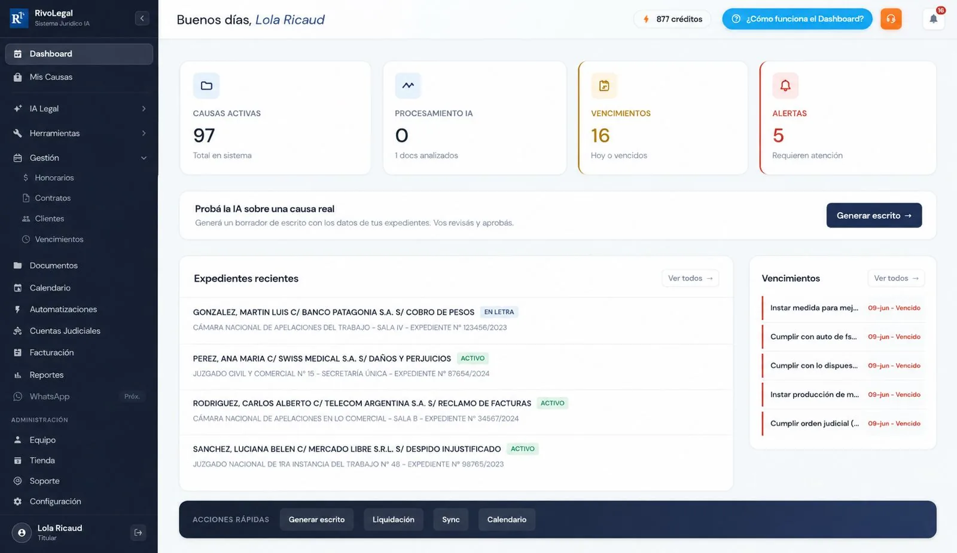This screenshot has width=957, height=553.
Task: Open Configuración in the sidebar
Action: pyautogui.click(x=79, y=502)
